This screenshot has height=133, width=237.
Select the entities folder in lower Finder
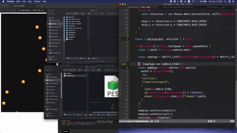click(68, 74)
